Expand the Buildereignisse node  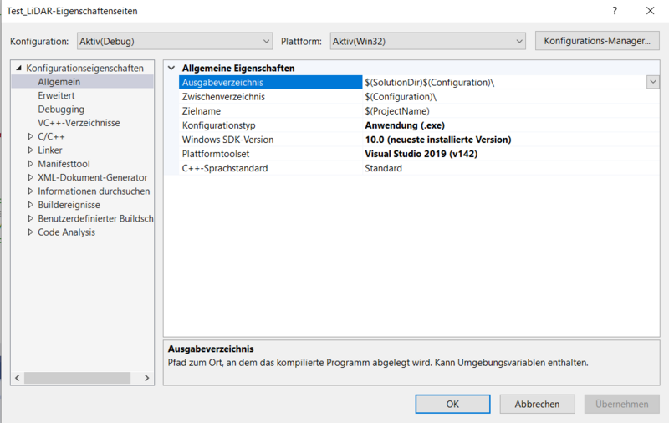click(x=30, y=205)
